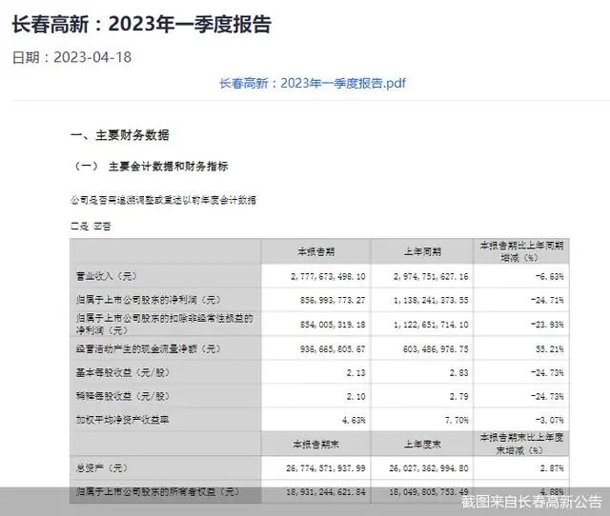The height and width of the screenshot is (516, 610).
Task: Click the change value -3.07%
Action: (x=549, y=421)
